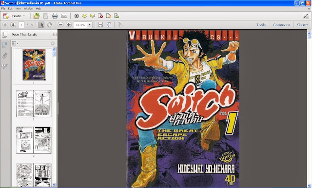Click the Switch manga cover page
The image size is (312, 188).
pos(183,109)
